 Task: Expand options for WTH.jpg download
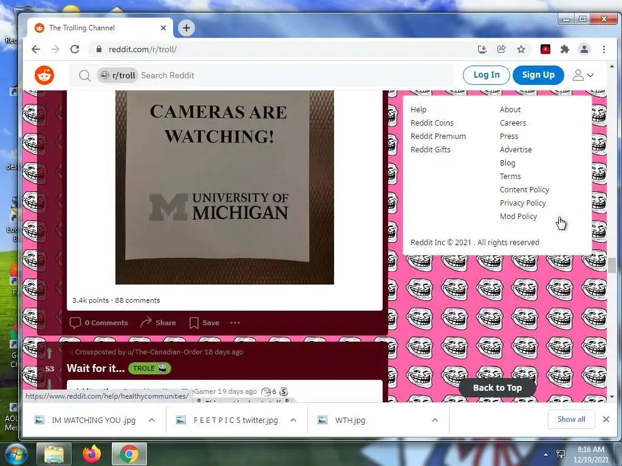435,420
